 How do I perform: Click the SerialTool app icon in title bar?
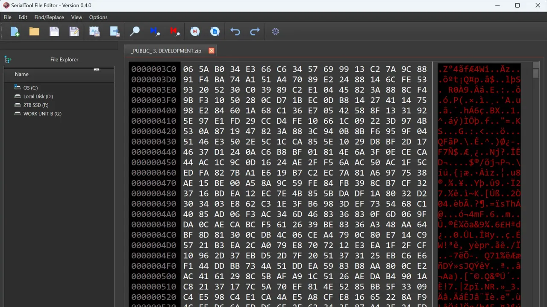click(6, 6)
